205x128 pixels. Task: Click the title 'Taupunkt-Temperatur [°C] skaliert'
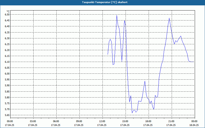pyautogui.click(x=105, y=2)
